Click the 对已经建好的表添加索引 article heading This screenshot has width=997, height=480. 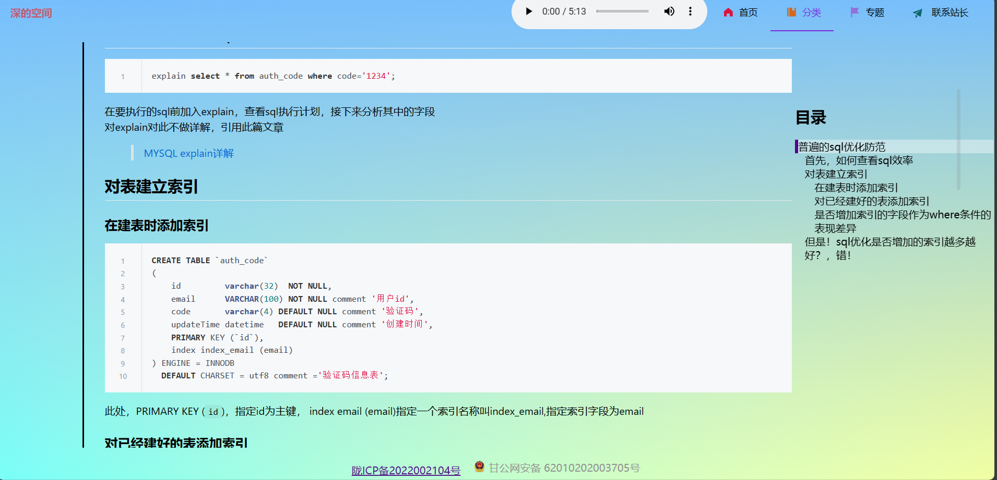(176, 442)
